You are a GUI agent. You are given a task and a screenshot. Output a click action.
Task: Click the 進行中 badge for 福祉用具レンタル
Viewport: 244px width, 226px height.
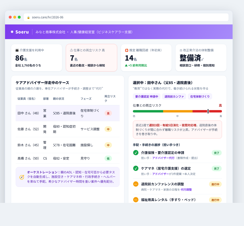215,200
